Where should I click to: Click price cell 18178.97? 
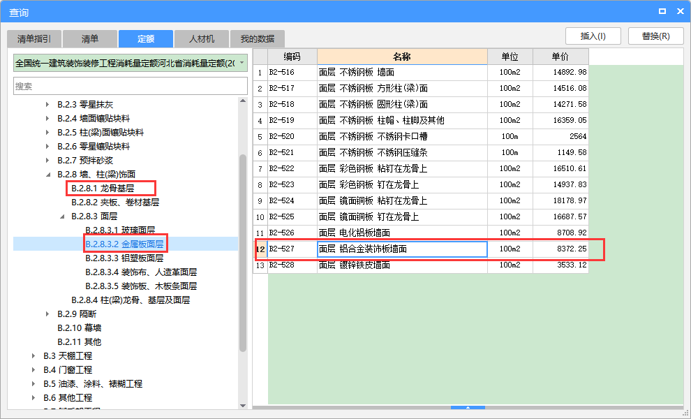coord(560,200)
